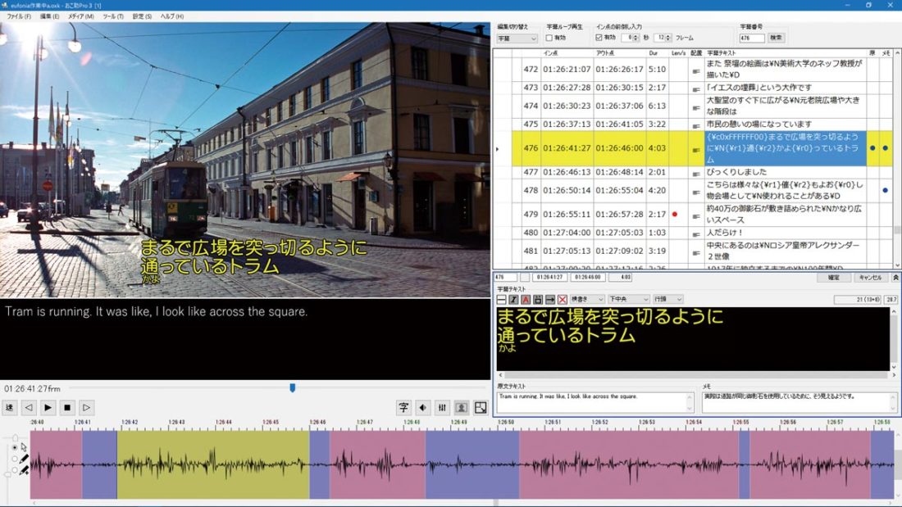Screen dimensions: 902x507
Task: Open the audio mixer sliders icon
Action: [442, 407]
